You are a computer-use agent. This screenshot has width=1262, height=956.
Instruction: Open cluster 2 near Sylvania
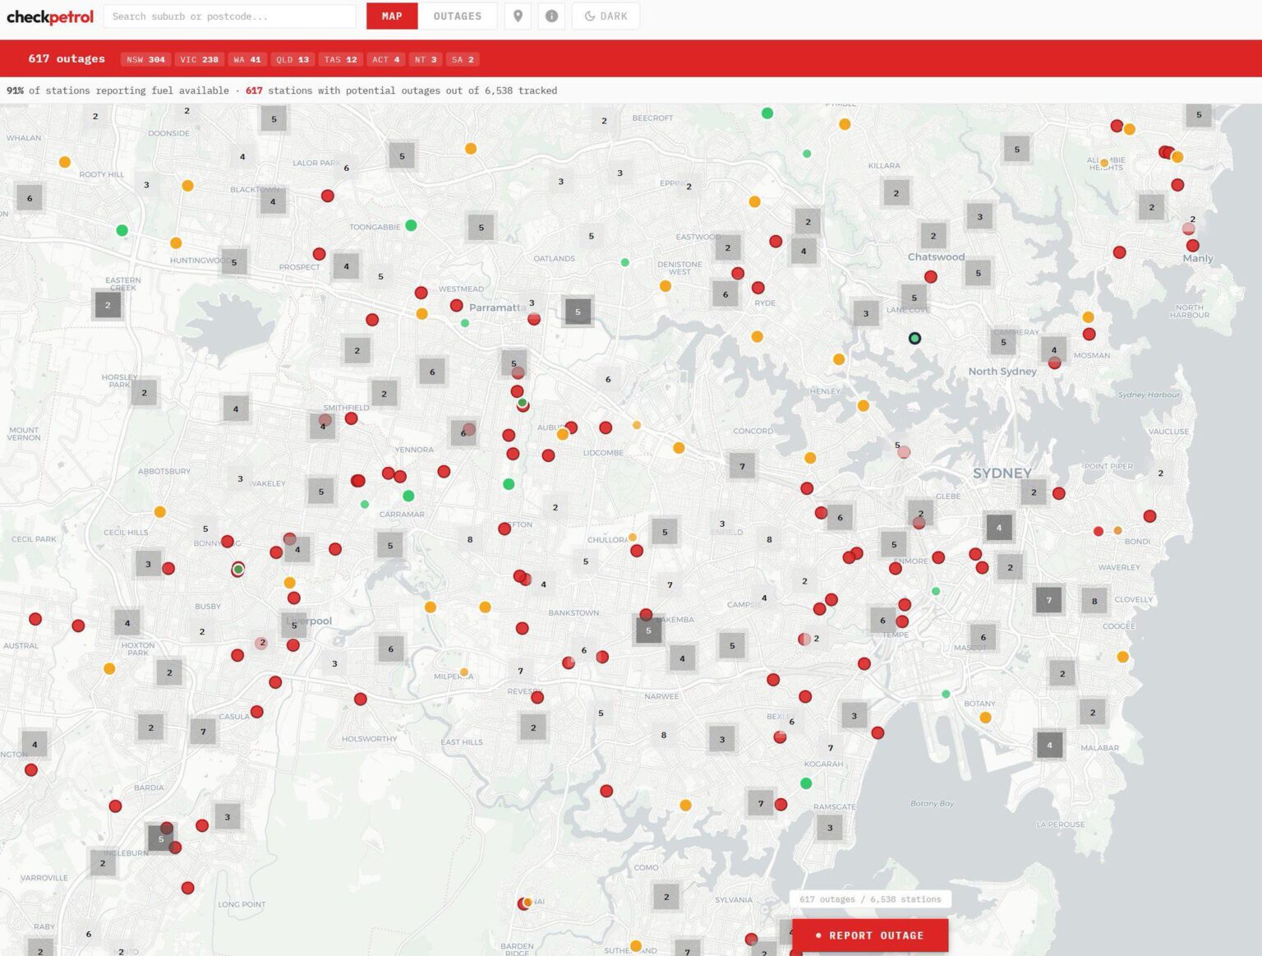click(666, 896)
